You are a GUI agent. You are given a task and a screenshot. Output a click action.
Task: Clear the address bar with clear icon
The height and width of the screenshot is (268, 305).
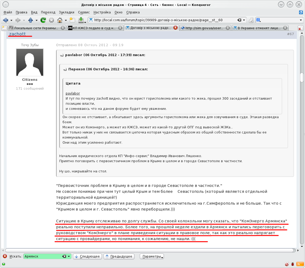click(239, 20)
